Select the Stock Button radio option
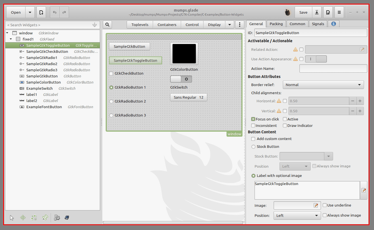The width and height of the screenshot is (374, 230). click(253, 146)
